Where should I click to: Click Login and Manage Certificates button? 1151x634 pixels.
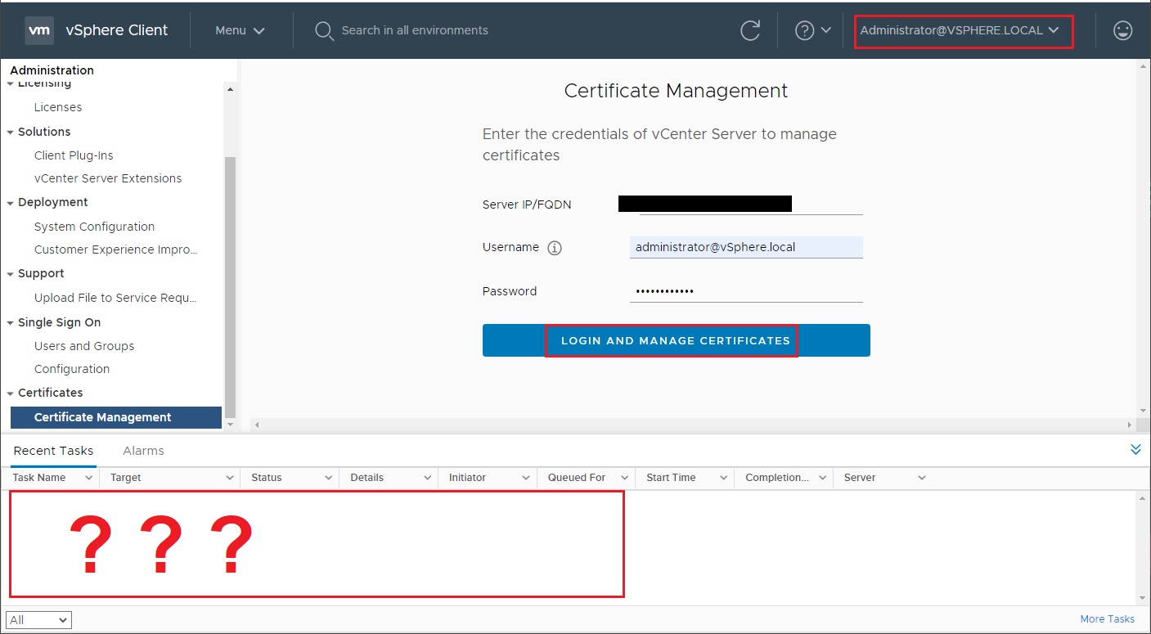coord(676,340)
